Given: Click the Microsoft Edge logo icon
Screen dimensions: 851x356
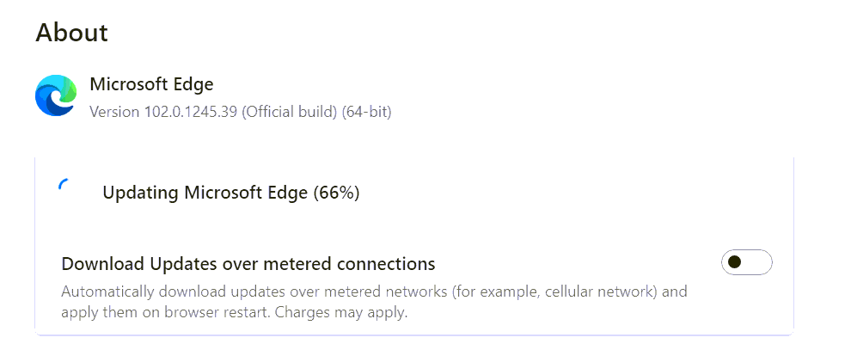Looking at the screenshot, I should click(56, 95).
